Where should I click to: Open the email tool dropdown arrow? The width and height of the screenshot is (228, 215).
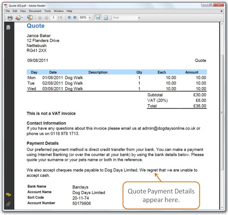22,18
